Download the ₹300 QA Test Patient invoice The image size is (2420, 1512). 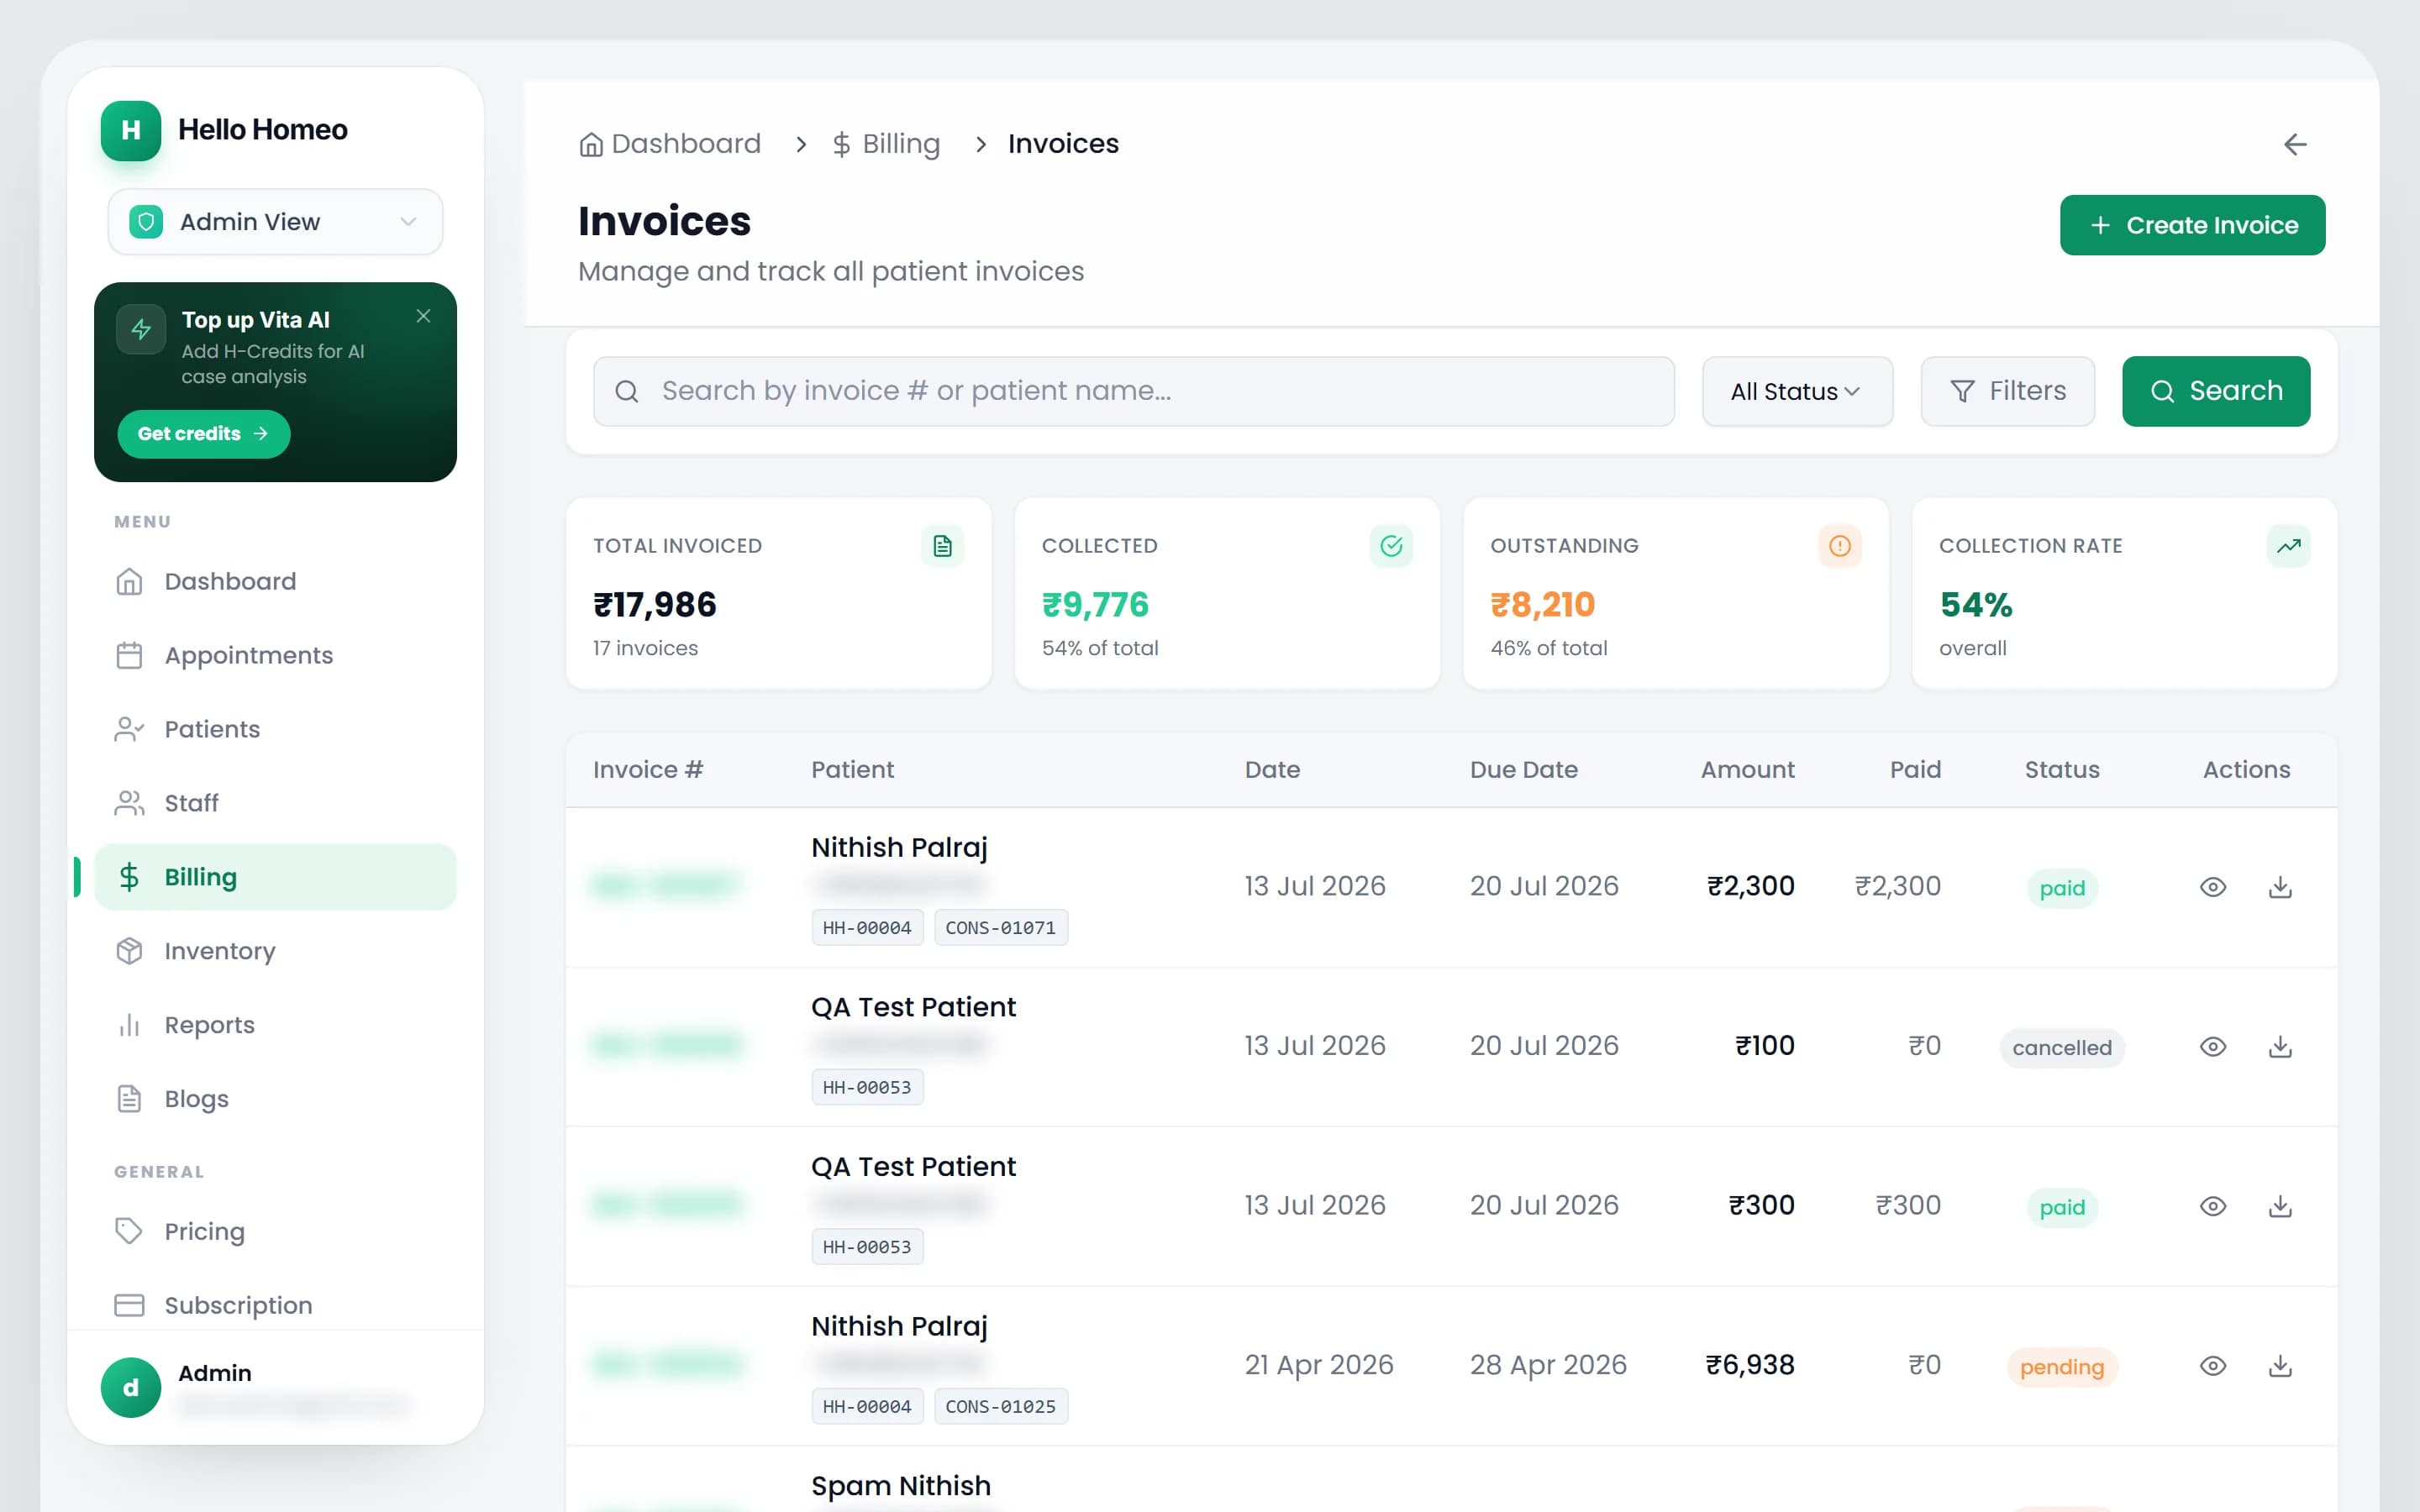[x=2280, y=1206]
